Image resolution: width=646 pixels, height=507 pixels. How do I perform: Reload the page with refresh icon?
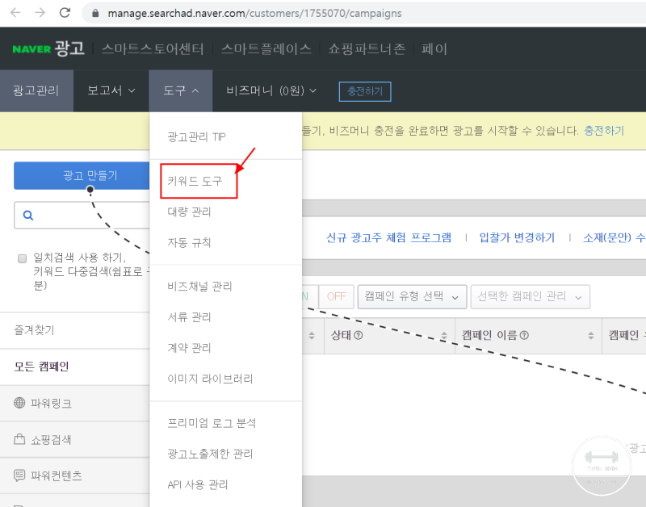[65, 13]
